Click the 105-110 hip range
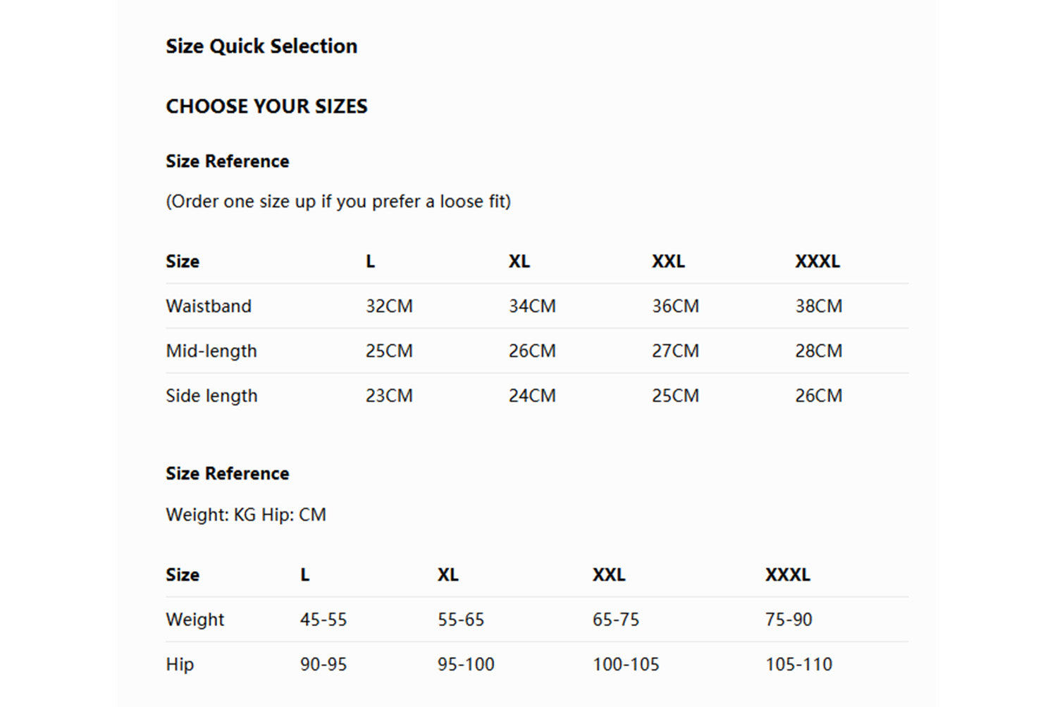1057x707 pixels. click(x=798, y=664)
